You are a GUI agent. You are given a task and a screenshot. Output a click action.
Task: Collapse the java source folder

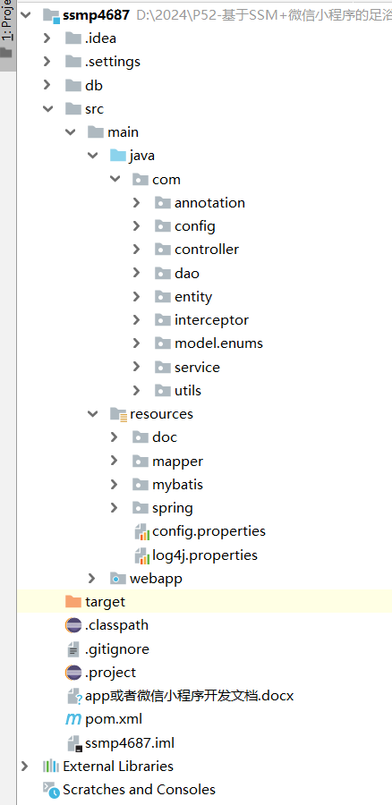(92, 155)
